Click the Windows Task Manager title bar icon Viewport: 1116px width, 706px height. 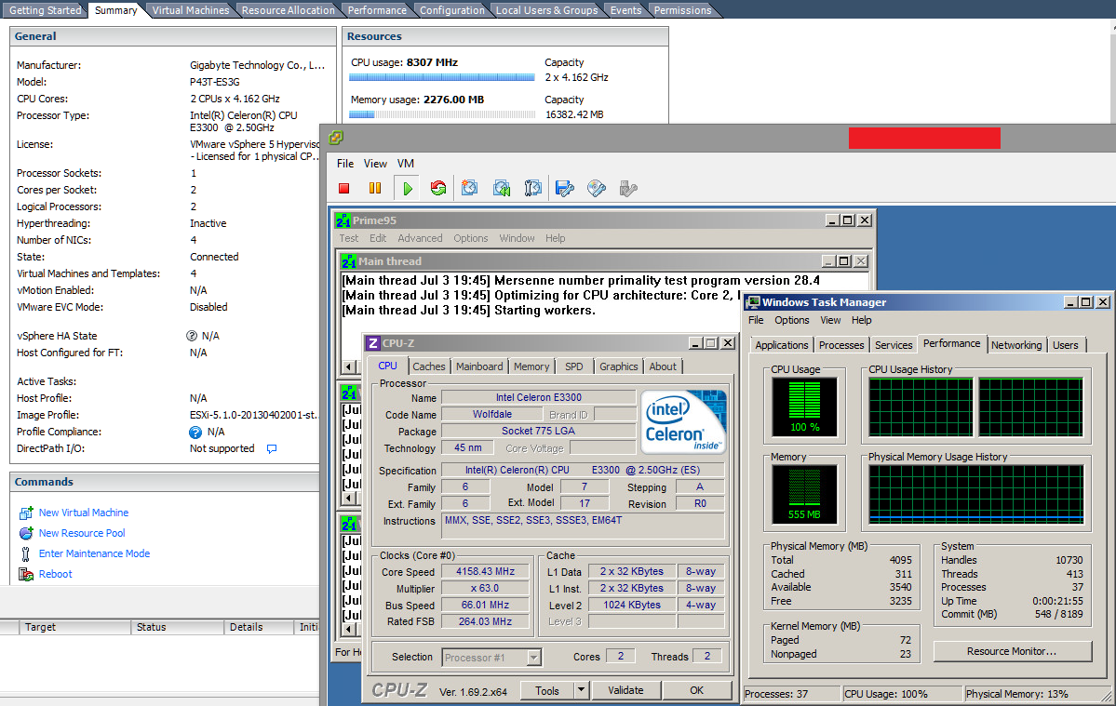753,302
